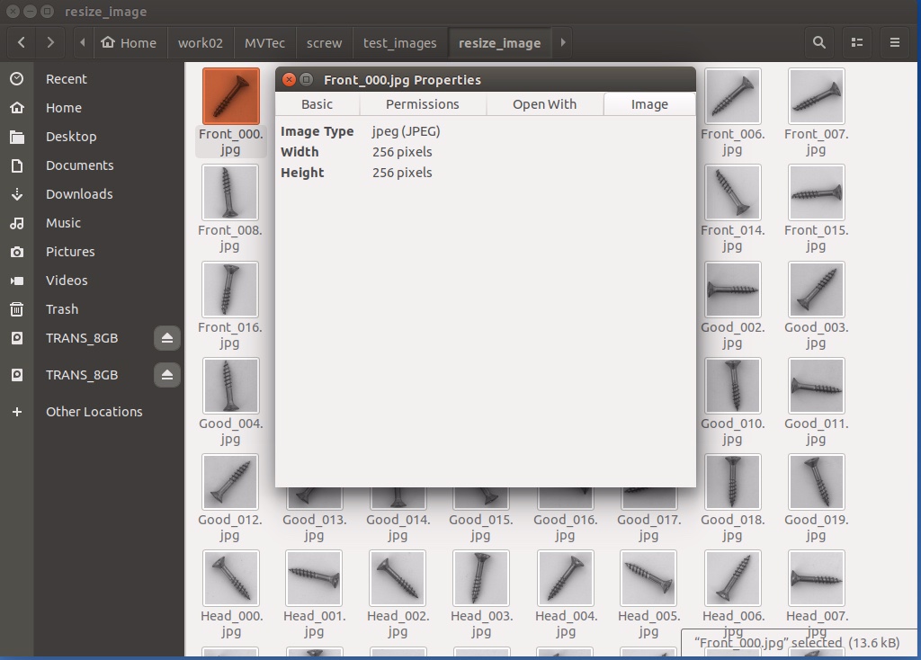This screenshot has width=921, height=660.
Task: Select resize_image in the path bar
Action: (500, 42)
